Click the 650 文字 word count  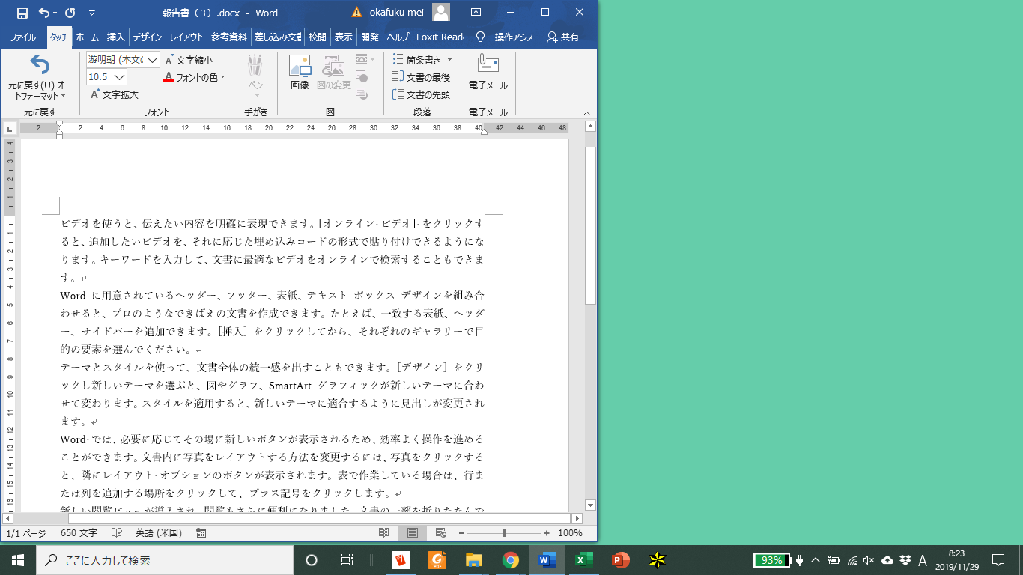point(79,533)
